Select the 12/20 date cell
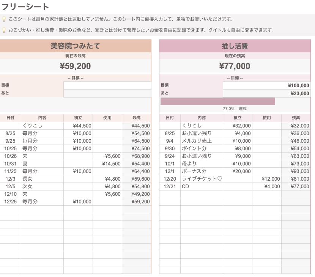Screen dimensions: 315x277 [170, 179]
